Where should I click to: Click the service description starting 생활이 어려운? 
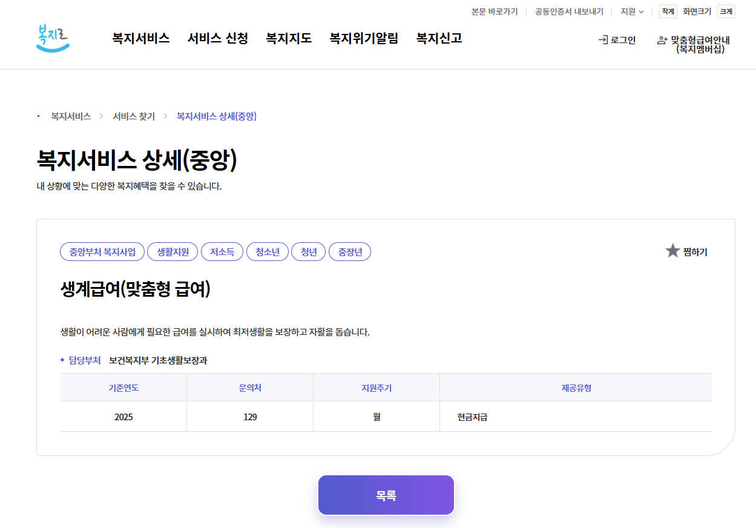click(x=215, y=332)
